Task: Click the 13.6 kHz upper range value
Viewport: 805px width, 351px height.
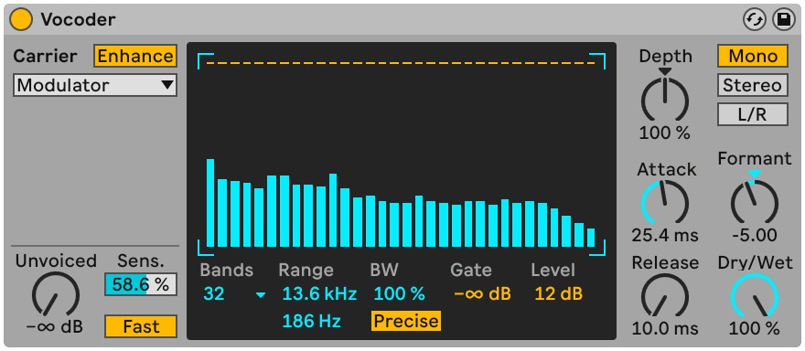Action: pyautogui.click(x=319, y=294)
